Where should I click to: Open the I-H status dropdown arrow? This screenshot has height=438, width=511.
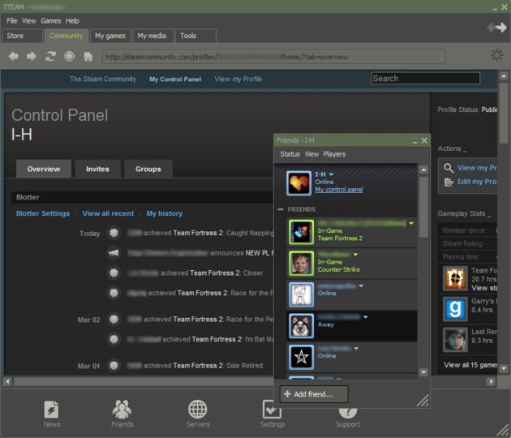331,174
